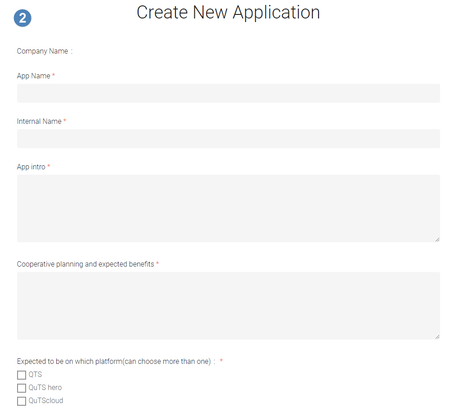Screen dimensions: 450x408
Task: Click the blue step 2 badge
Action: [22, 18]
